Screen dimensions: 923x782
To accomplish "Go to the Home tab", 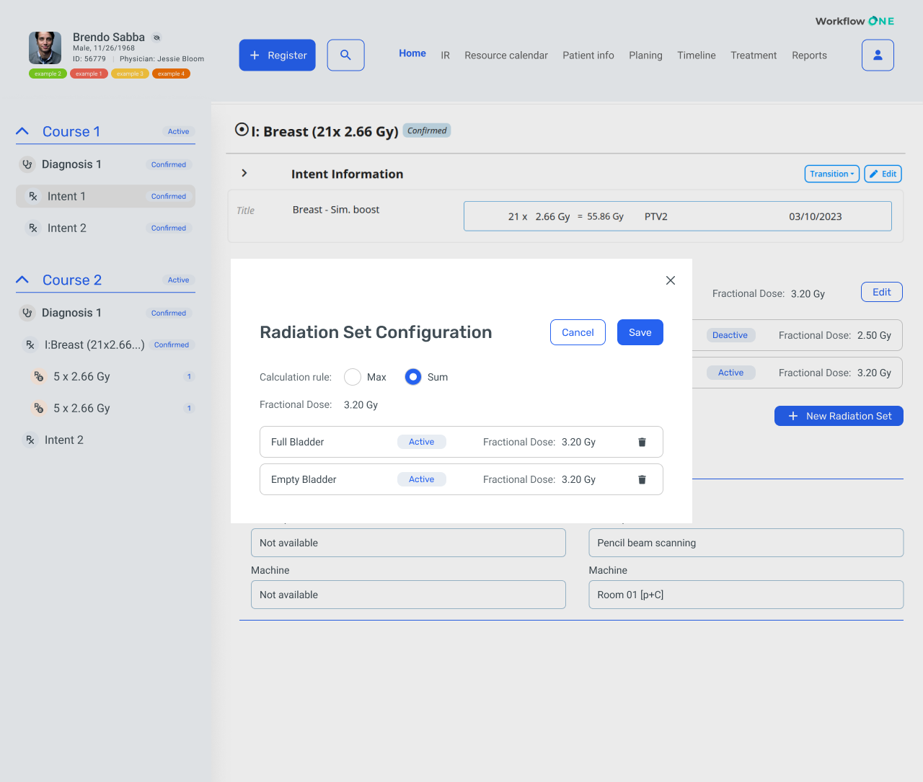I will tap(412, 53).
